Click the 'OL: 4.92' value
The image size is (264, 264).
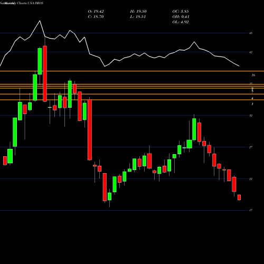click(181, 22)
